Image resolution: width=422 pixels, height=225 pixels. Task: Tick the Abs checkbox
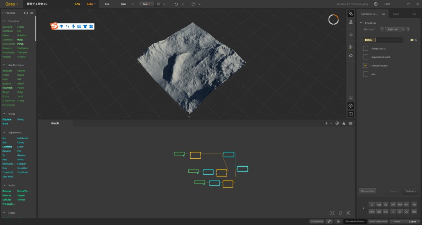[x=365, y=74]
